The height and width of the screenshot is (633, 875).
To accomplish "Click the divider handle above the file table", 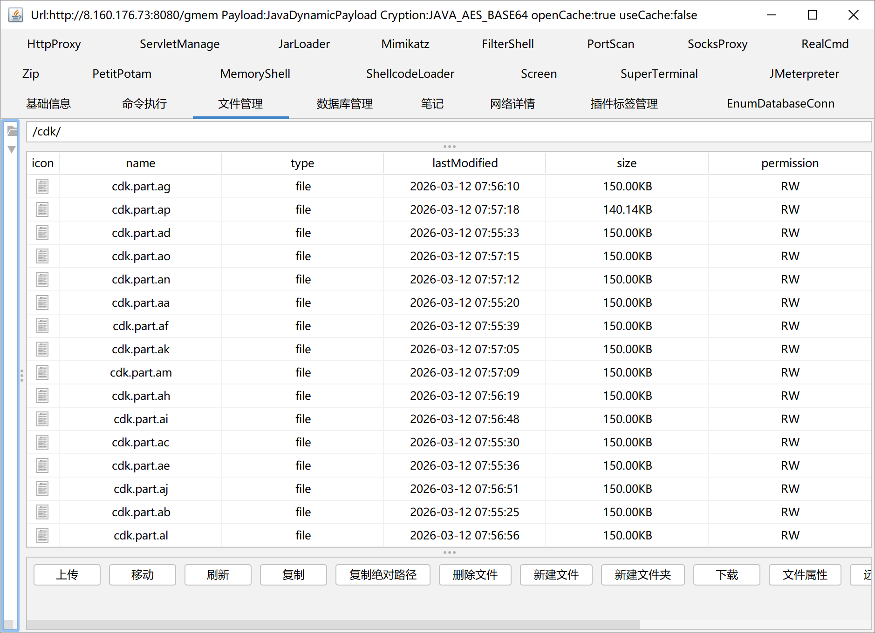I will pos(449,147).
